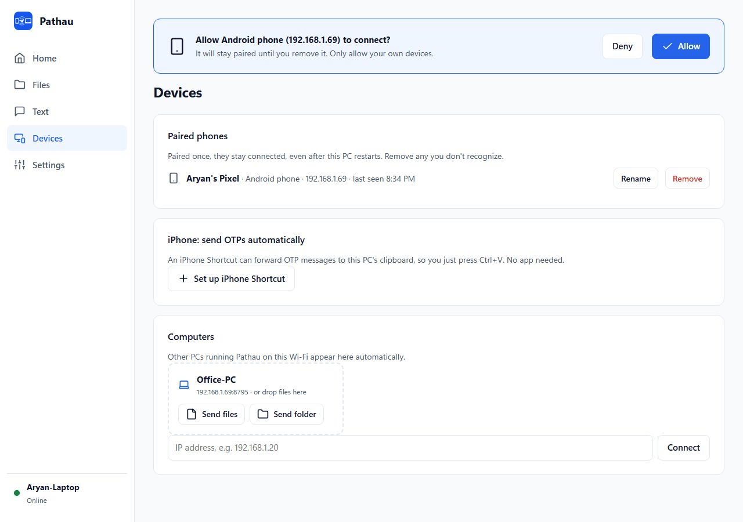Allow the Android phone to connect
The height and width of the screenshot is (522, 743).
coord(681,46)
